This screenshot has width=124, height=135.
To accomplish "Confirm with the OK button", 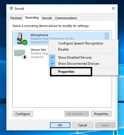I will pos(60,125).
